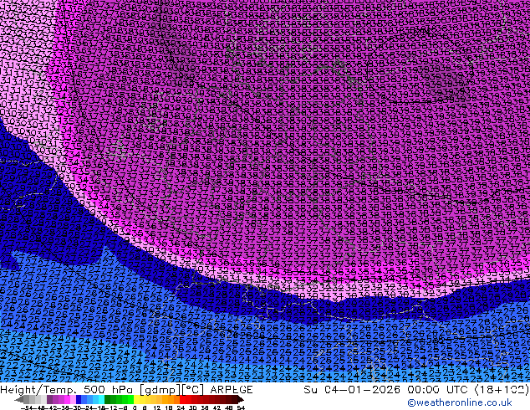Click the 'Su 04-01-2026' date text

click(352, 389)
